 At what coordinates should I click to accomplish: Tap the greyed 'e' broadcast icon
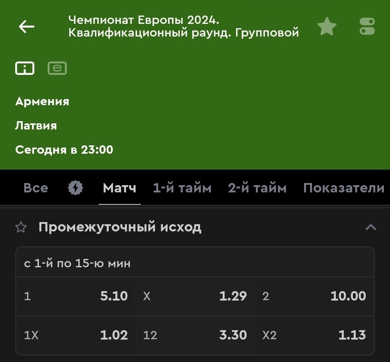[57, 68]
